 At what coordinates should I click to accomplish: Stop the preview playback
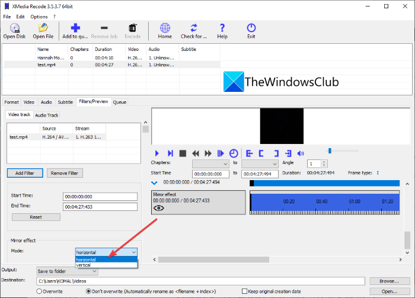click(x=183, y=153)
